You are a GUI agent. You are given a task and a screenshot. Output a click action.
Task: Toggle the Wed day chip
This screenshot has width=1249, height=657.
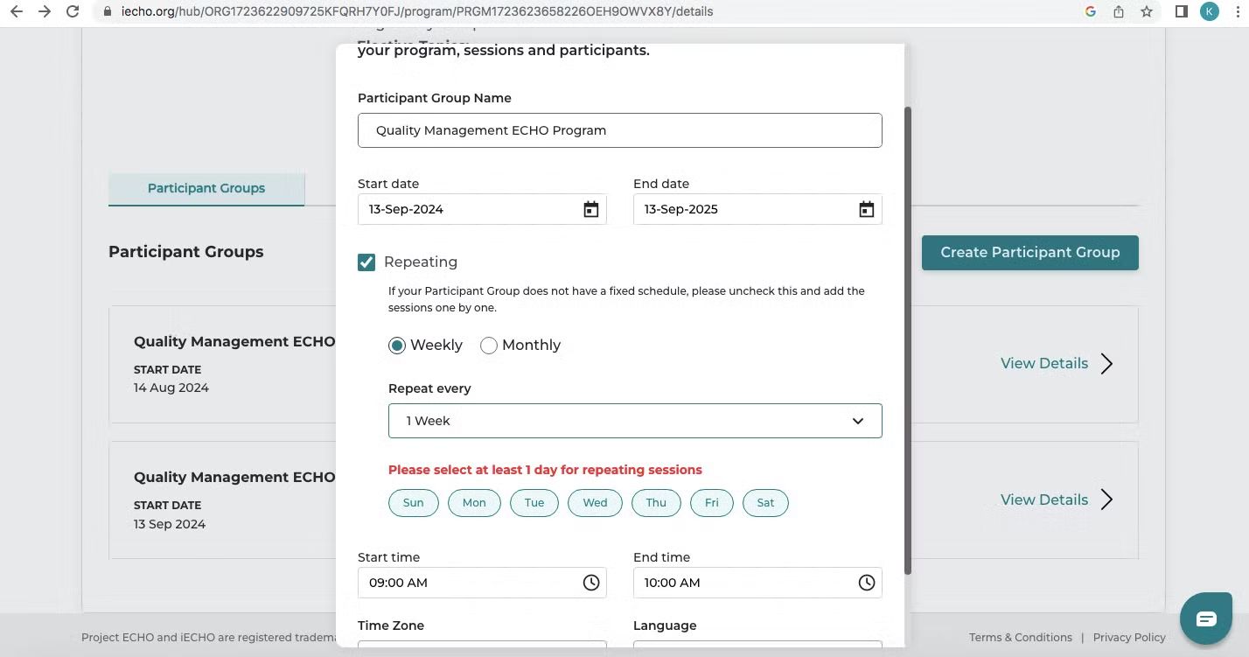[x=595, y=503]
